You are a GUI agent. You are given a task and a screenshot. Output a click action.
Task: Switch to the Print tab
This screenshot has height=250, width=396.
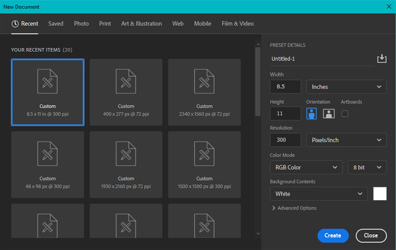tap(105, 24)
